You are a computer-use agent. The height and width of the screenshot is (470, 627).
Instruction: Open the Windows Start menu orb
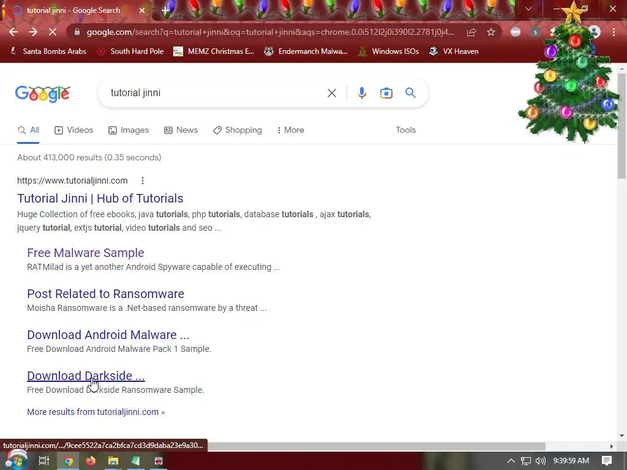(x=16, y=460)
